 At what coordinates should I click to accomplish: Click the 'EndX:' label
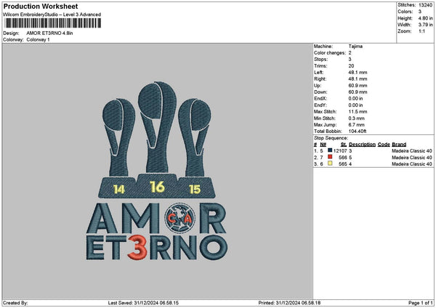tap(320, 99)
